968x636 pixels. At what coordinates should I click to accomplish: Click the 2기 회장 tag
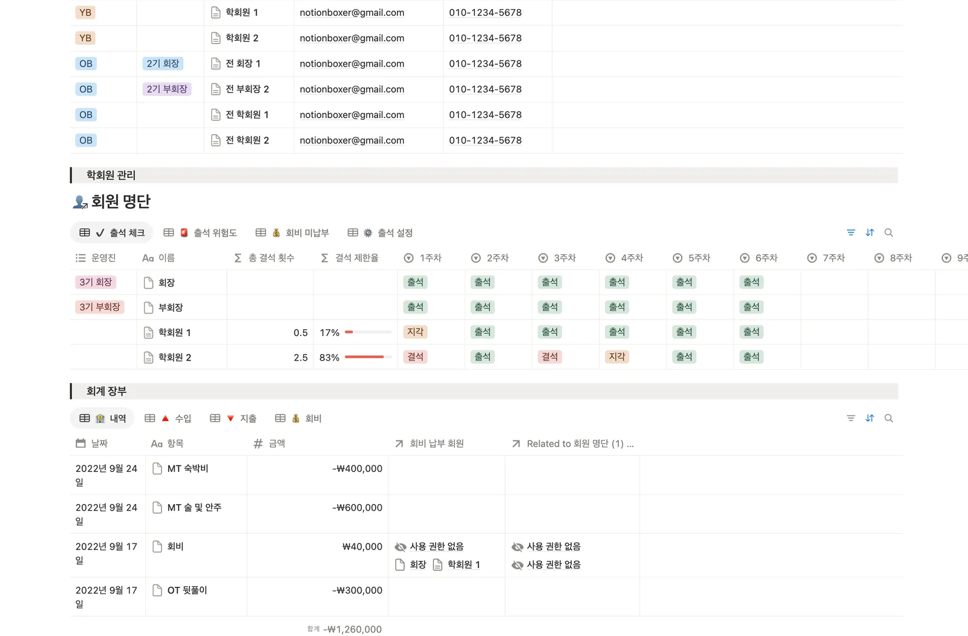pyautogui.click(x=163, y=64)
